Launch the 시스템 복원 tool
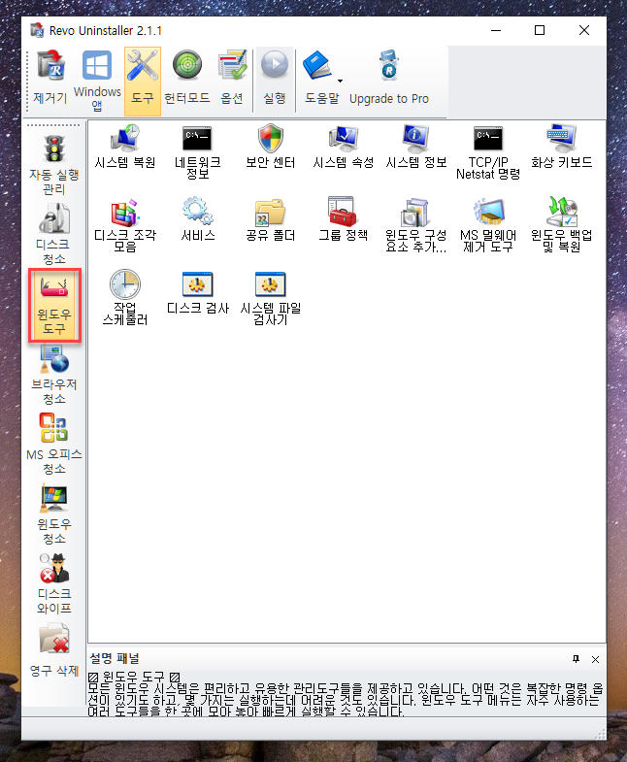The image size is (627, 762). (125, 146)
